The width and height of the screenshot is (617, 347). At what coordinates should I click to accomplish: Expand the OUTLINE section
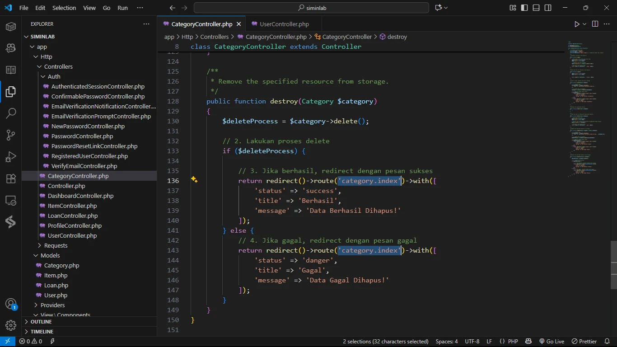click(x=41, y=322)
